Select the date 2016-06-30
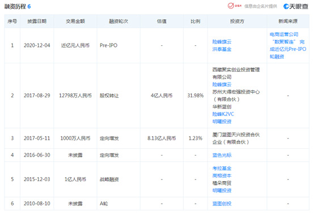 37,155
